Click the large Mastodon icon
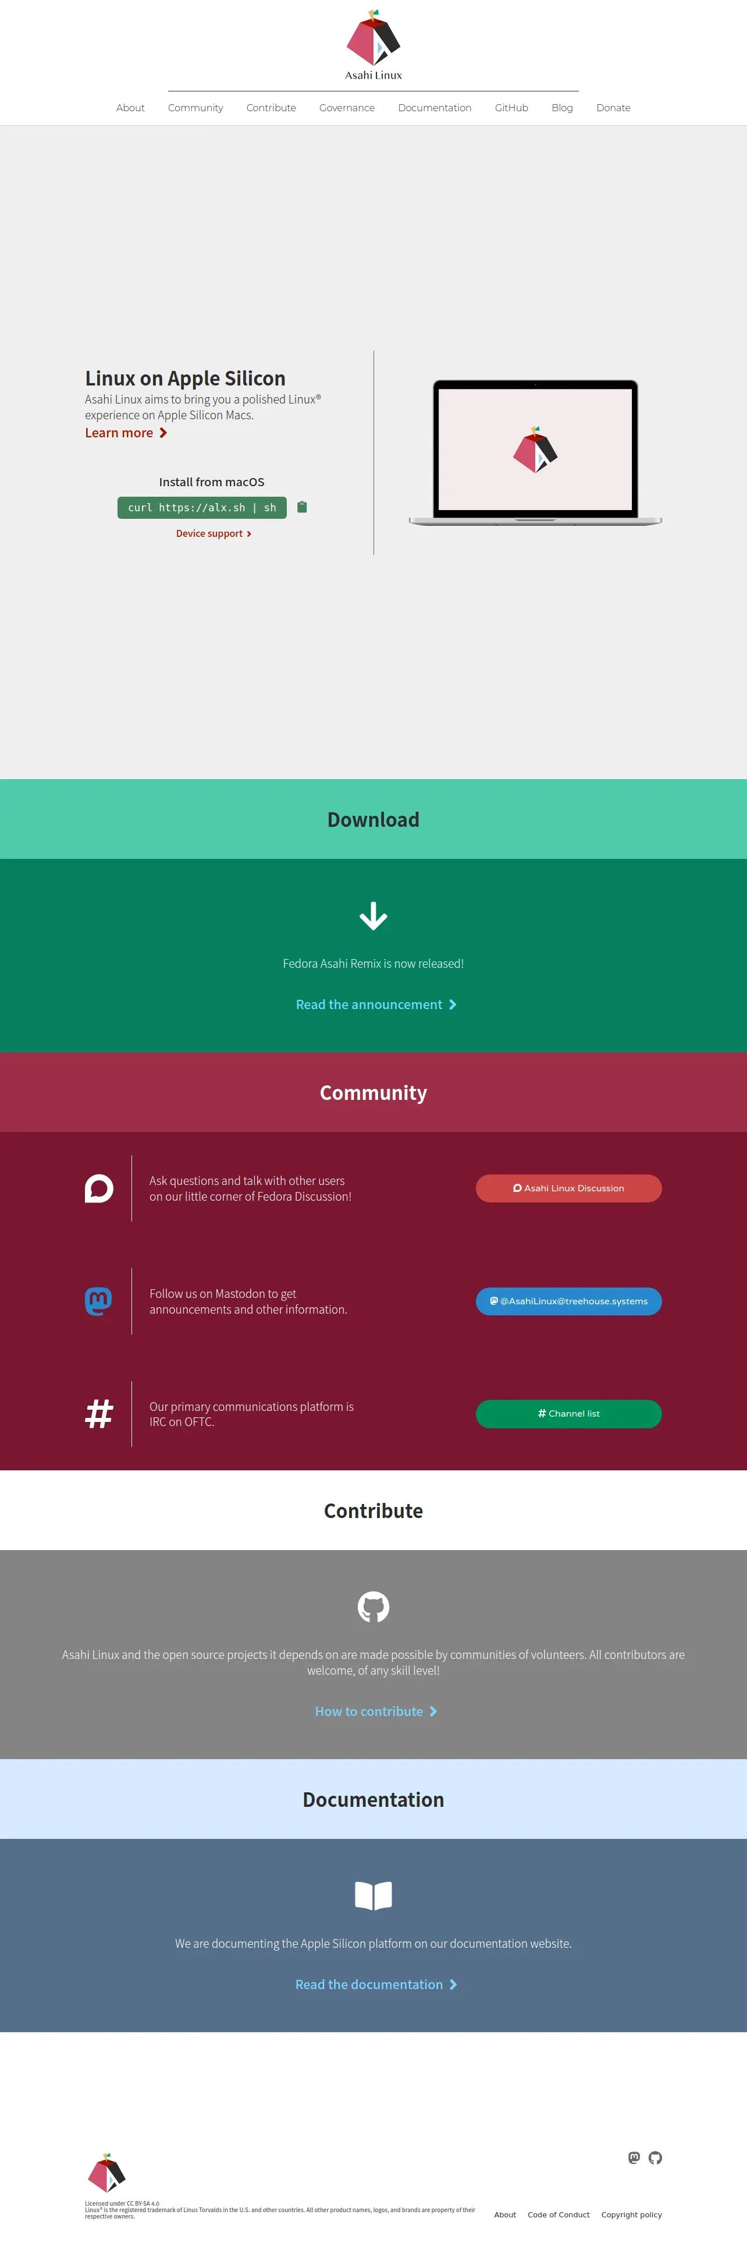The width and height of the screenshot is (747, 2243). coord(98,1301)
